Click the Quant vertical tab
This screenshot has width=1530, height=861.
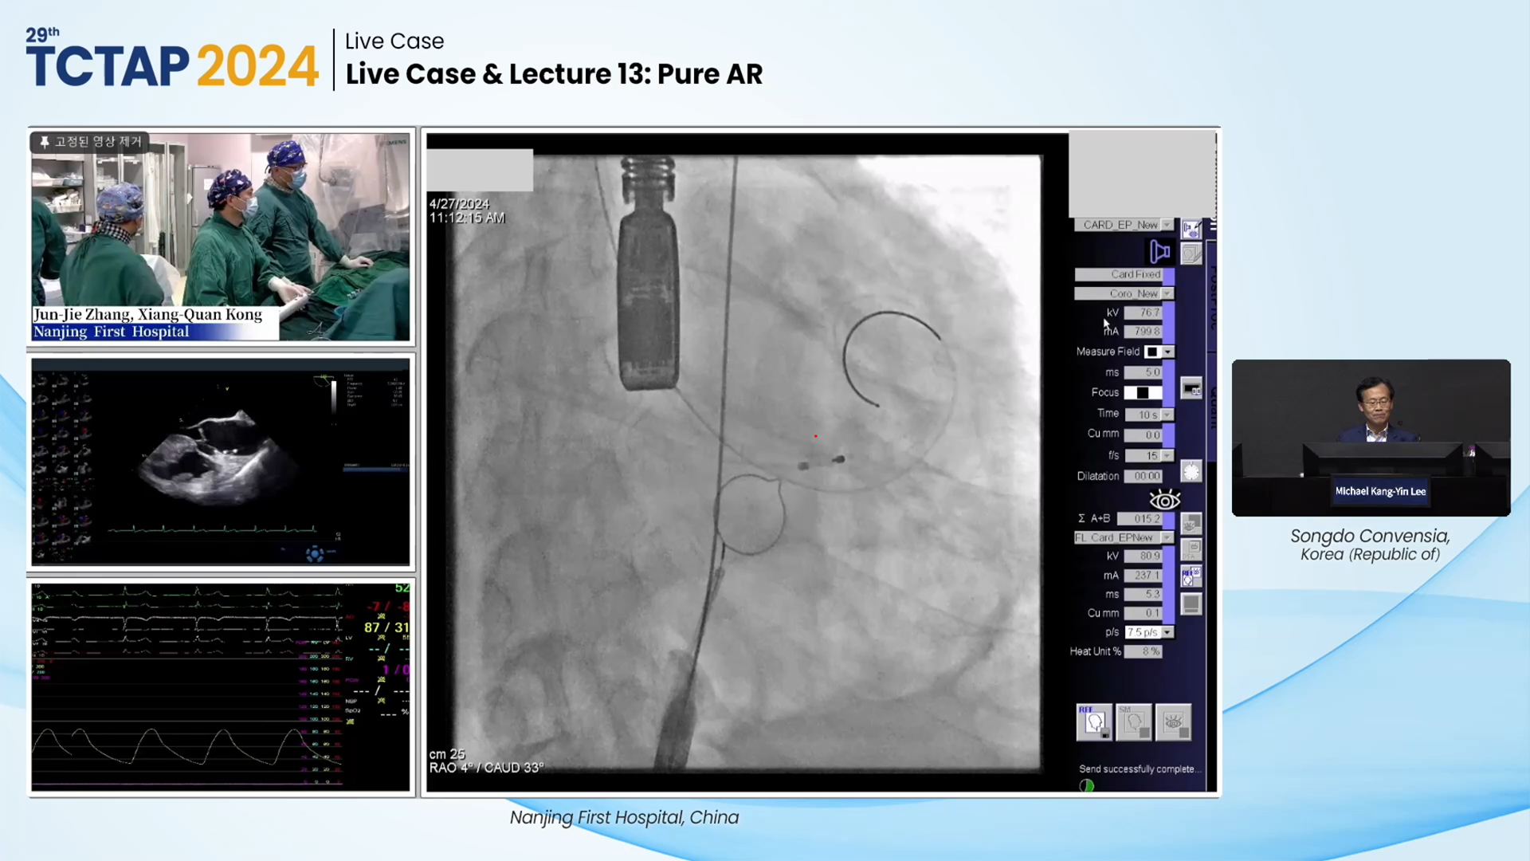click(x=1212, y=407)
